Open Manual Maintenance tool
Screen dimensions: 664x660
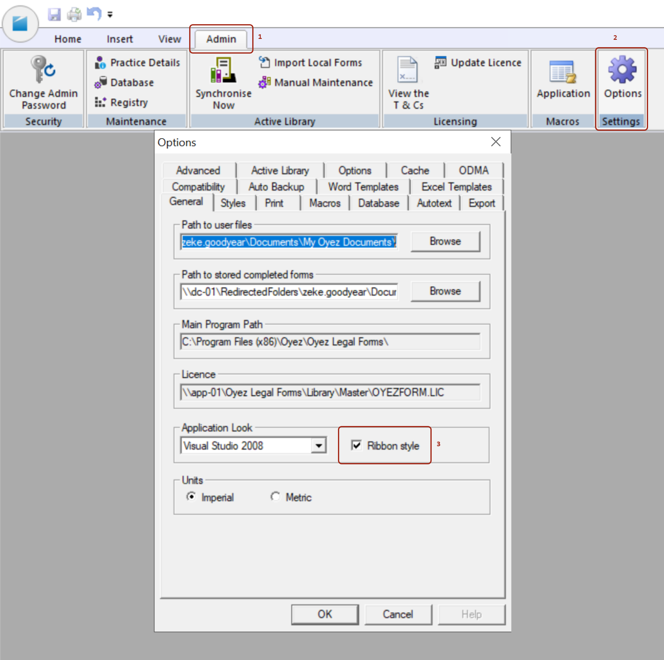316,82
